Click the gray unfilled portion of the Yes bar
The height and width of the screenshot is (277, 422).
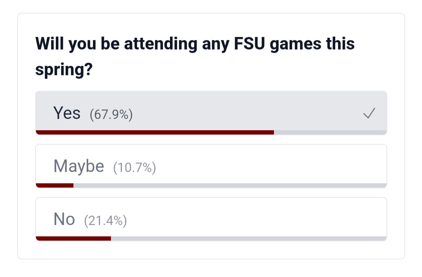tap(330, 132)
